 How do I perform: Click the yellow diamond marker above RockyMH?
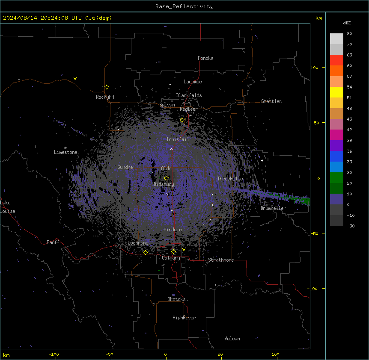[x=107, y=87]
